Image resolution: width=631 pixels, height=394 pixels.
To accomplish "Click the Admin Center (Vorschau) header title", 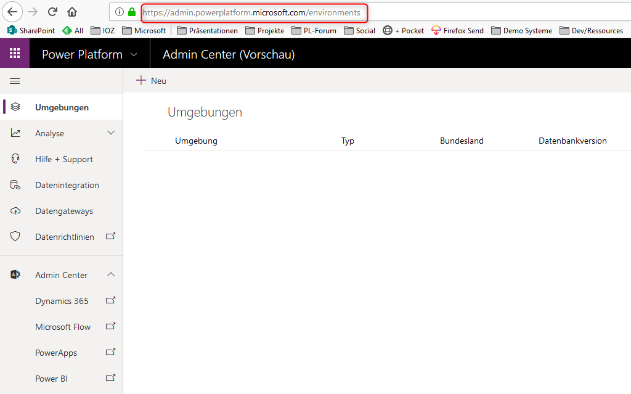I will tap(229, 54).
